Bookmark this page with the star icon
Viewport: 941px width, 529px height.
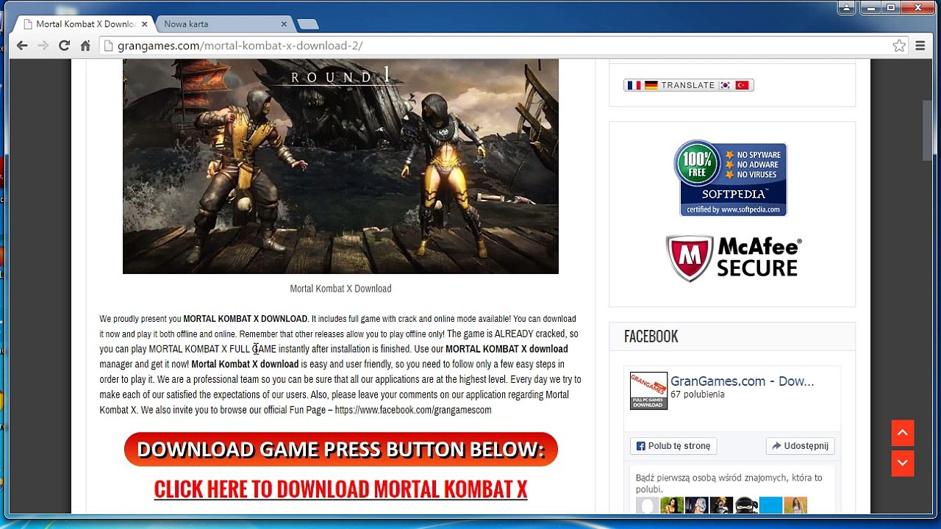click(898, 46)
